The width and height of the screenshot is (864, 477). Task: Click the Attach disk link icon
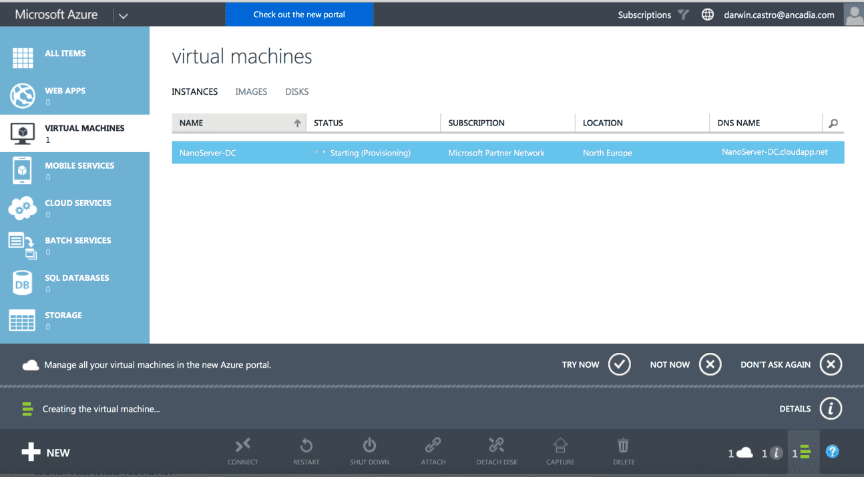tap(433, 445)
